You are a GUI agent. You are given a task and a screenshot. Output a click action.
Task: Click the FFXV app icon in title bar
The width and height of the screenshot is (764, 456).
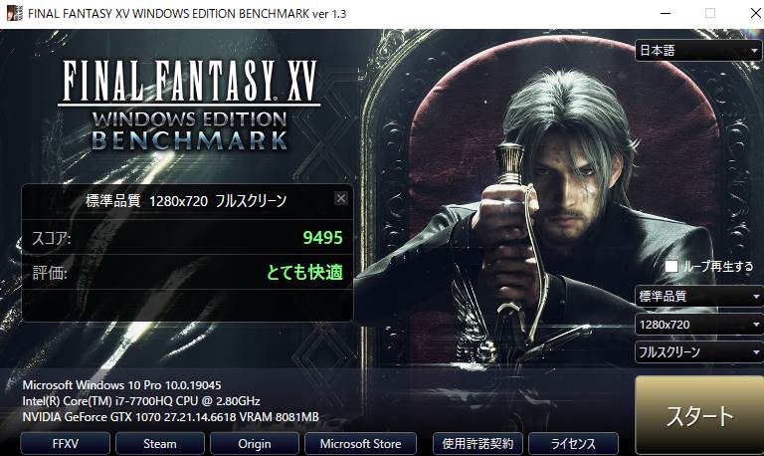point(14,13)
